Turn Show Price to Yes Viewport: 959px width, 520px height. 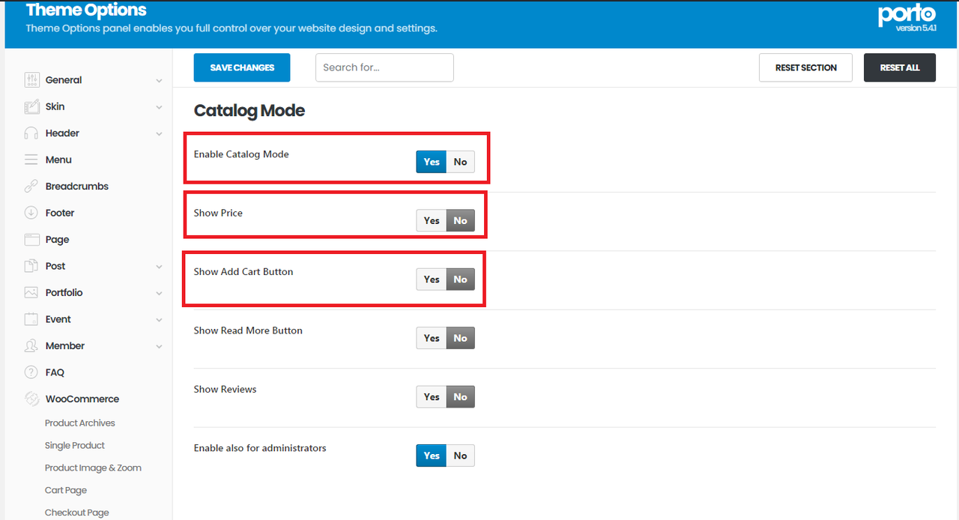pyautogui.click(x=432, y=220)
